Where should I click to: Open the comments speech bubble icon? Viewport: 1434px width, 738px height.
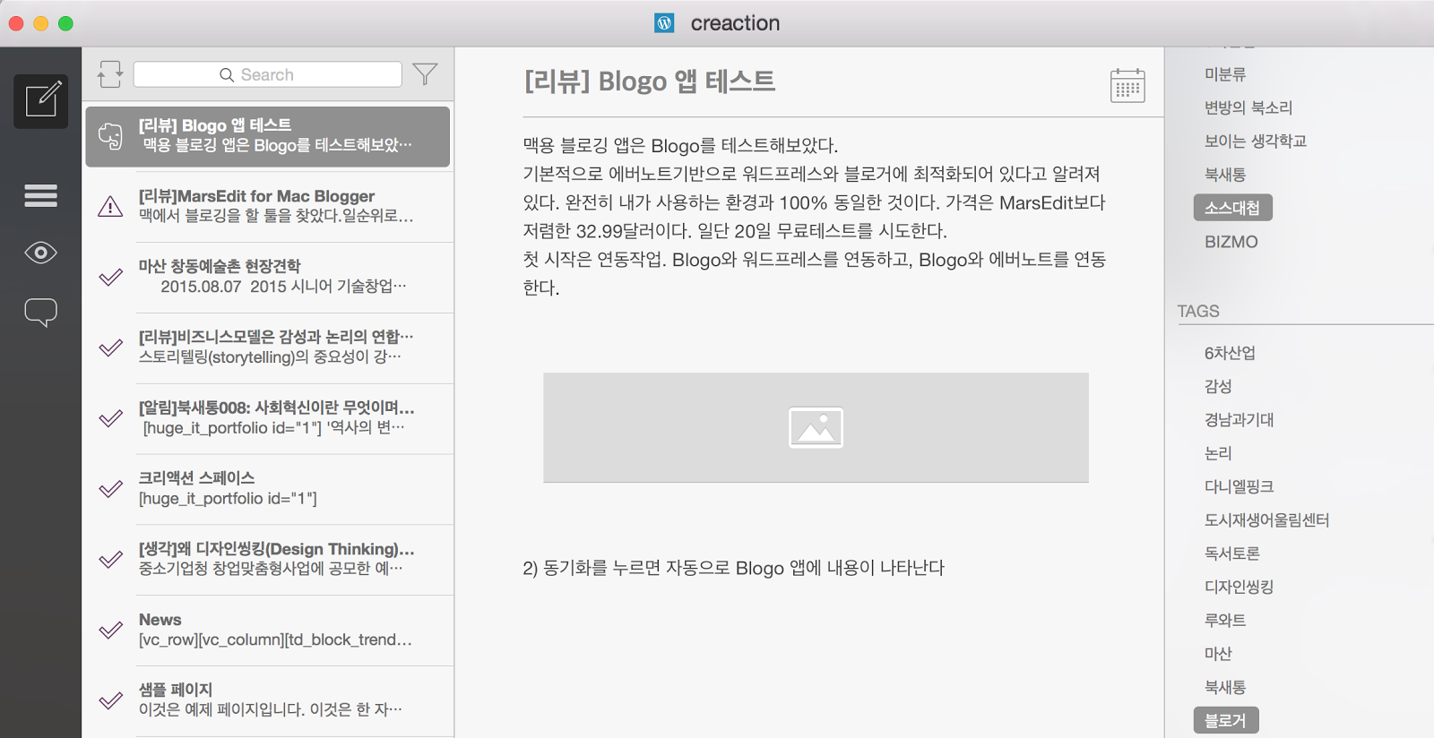[41, 312]
